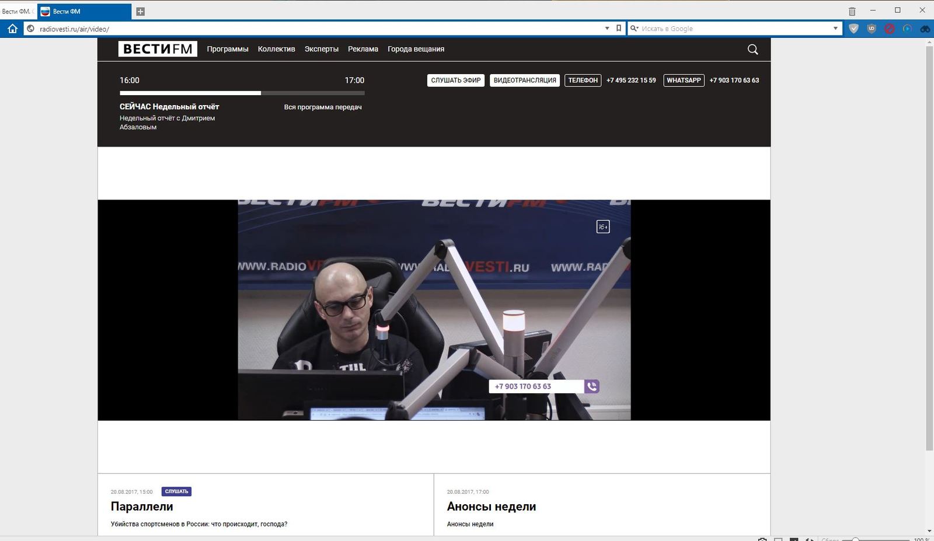Click the 20.08.2017, 15:00 date label

(x=132, y=492)
